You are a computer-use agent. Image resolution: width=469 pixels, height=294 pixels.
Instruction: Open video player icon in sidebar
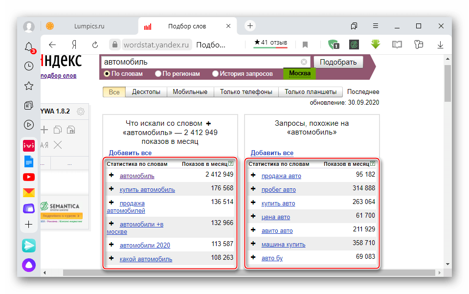coord(29,125)
